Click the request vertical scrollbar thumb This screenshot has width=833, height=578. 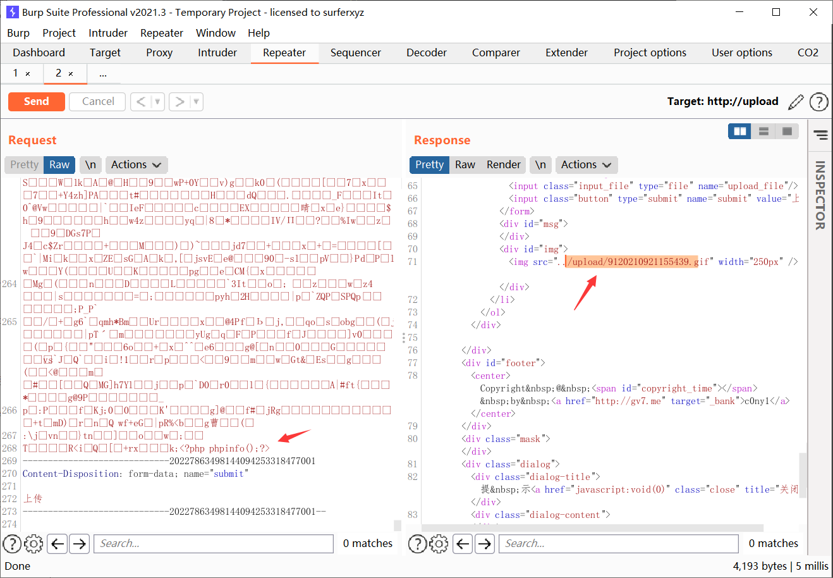(398, 526)
